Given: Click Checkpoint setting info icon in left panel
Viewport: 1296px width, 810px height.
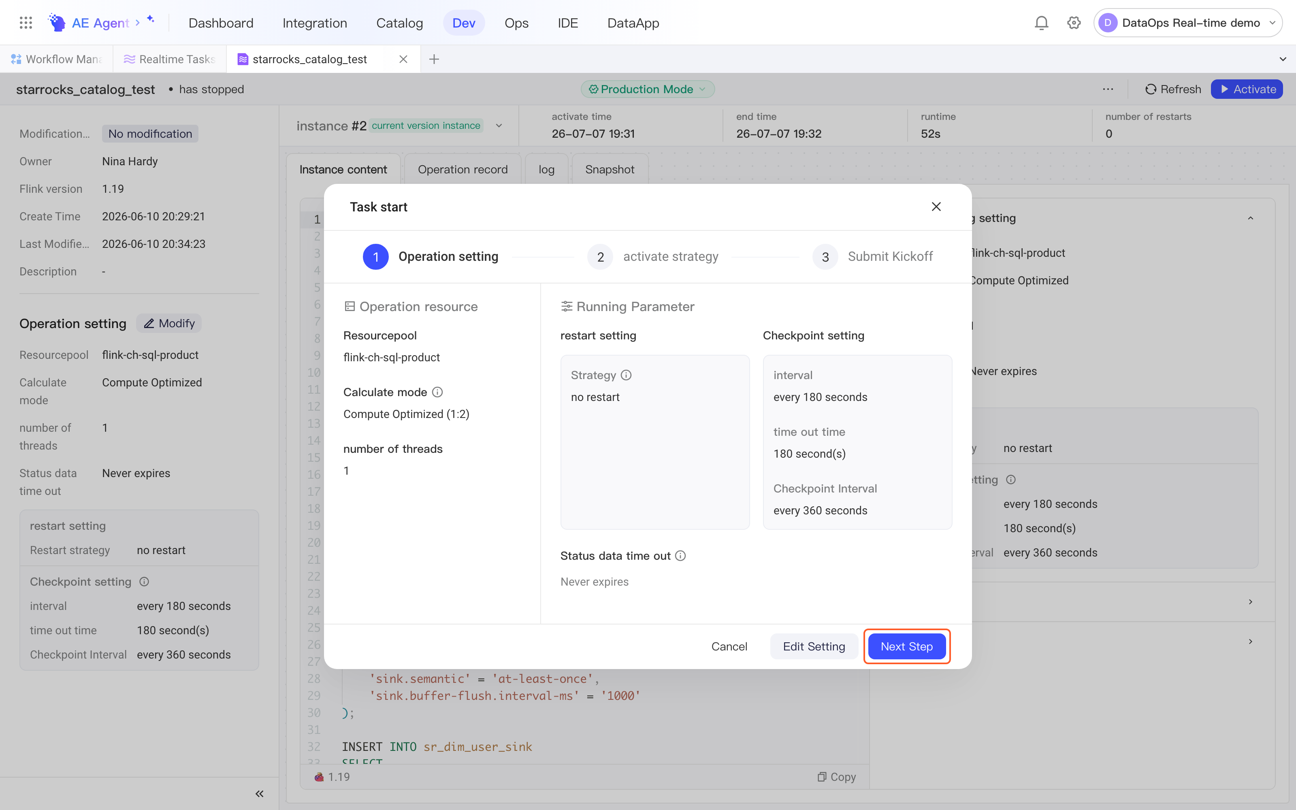Looking at the screenshot, I should (144, 582).
